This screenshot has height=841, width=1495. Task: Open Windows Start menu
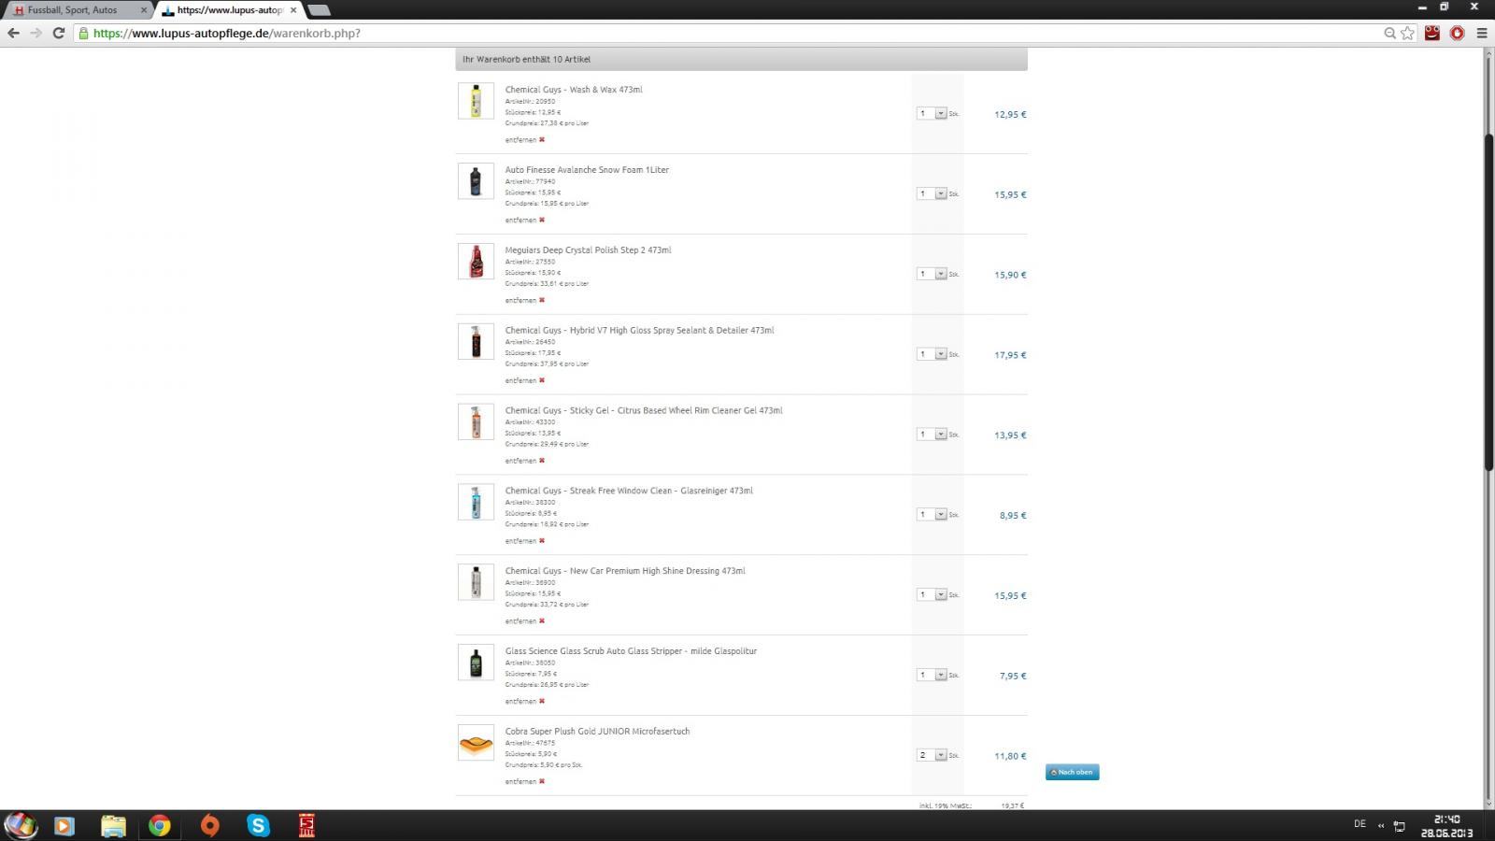pos(21,825)
